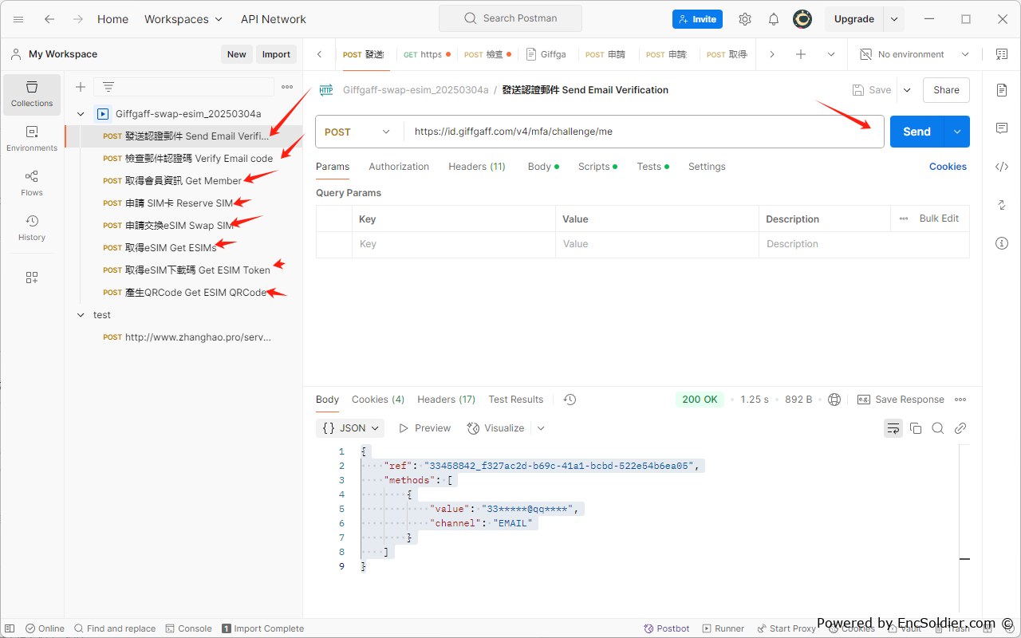Collapse the test collection

pos(81,315)
